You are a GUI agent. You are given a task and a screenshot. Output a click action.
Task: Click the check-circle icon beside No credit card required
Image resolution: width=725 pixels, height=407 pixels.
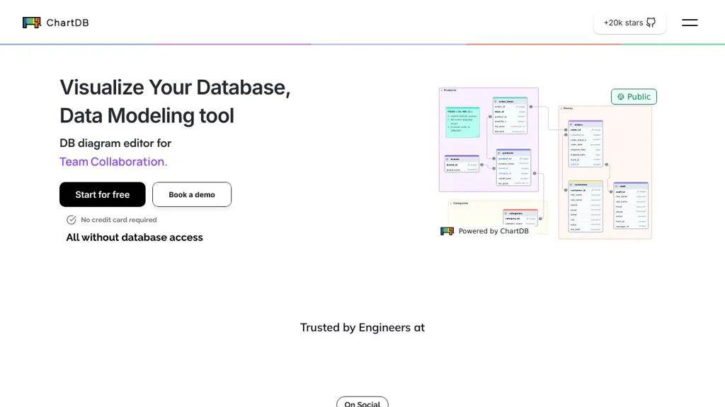72,220
